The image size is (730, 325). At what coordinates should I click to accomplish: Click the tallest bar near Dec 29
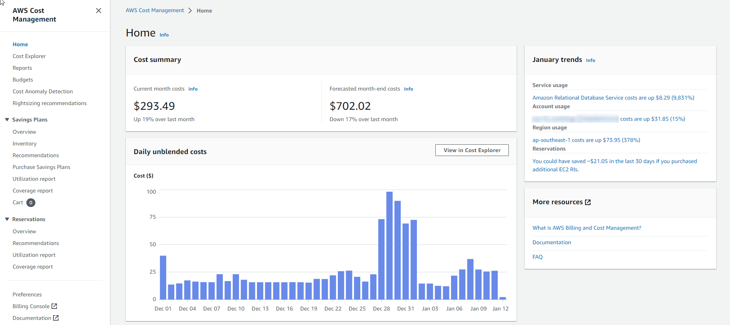389,245
